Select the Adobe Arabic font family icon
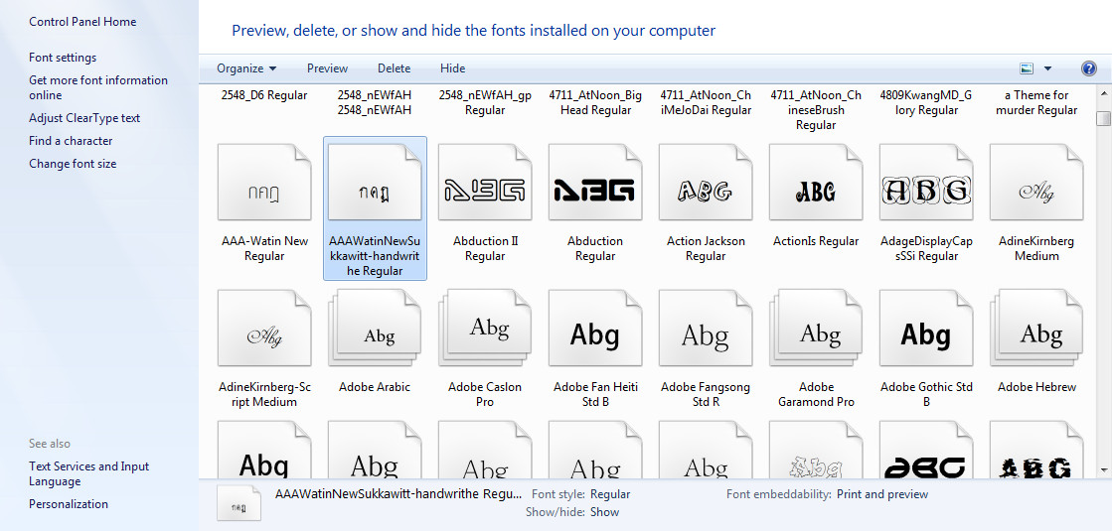 click(376, 328)
